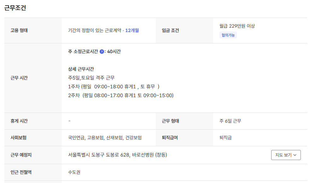This screenshot has width=327, height=183.
Task: Click the 고용 형태 row label
Action: coord(19,30)
